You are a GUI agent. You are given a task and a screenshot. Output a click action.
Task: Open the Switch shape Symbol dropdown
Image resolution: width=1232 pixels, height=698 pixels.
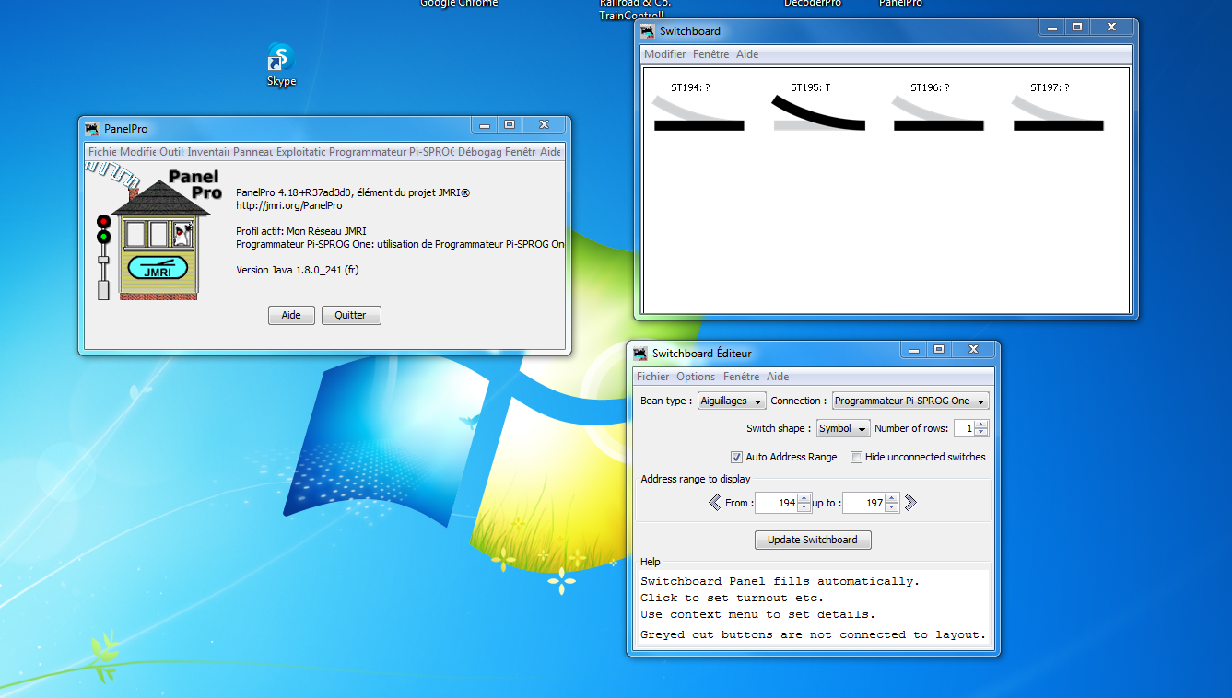click(x=843, y=428)
